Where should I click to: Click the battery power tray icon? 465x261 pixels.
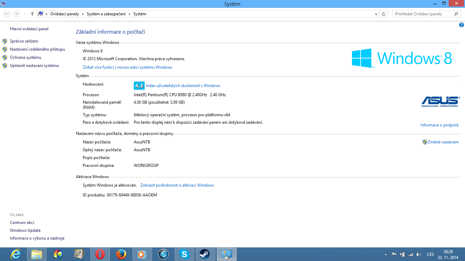[x=402, y=254]
